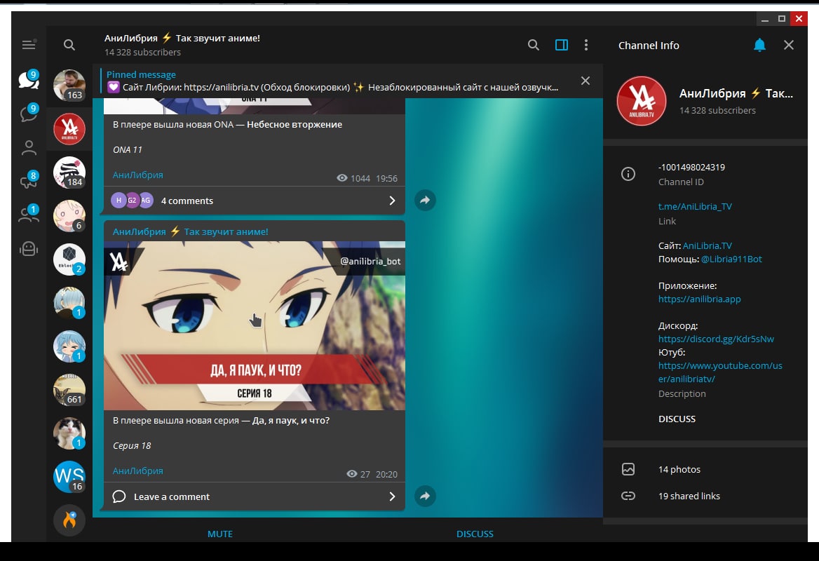This screenshot has height=561, width=819.
Task: Click the shared links chain icon
Action: pos(628,496)
